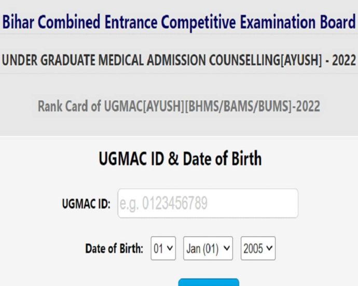Click the "Examination Board" text in the header
Image resolution: width=358 pixels, height=286 pixels.
pos(301,22)
